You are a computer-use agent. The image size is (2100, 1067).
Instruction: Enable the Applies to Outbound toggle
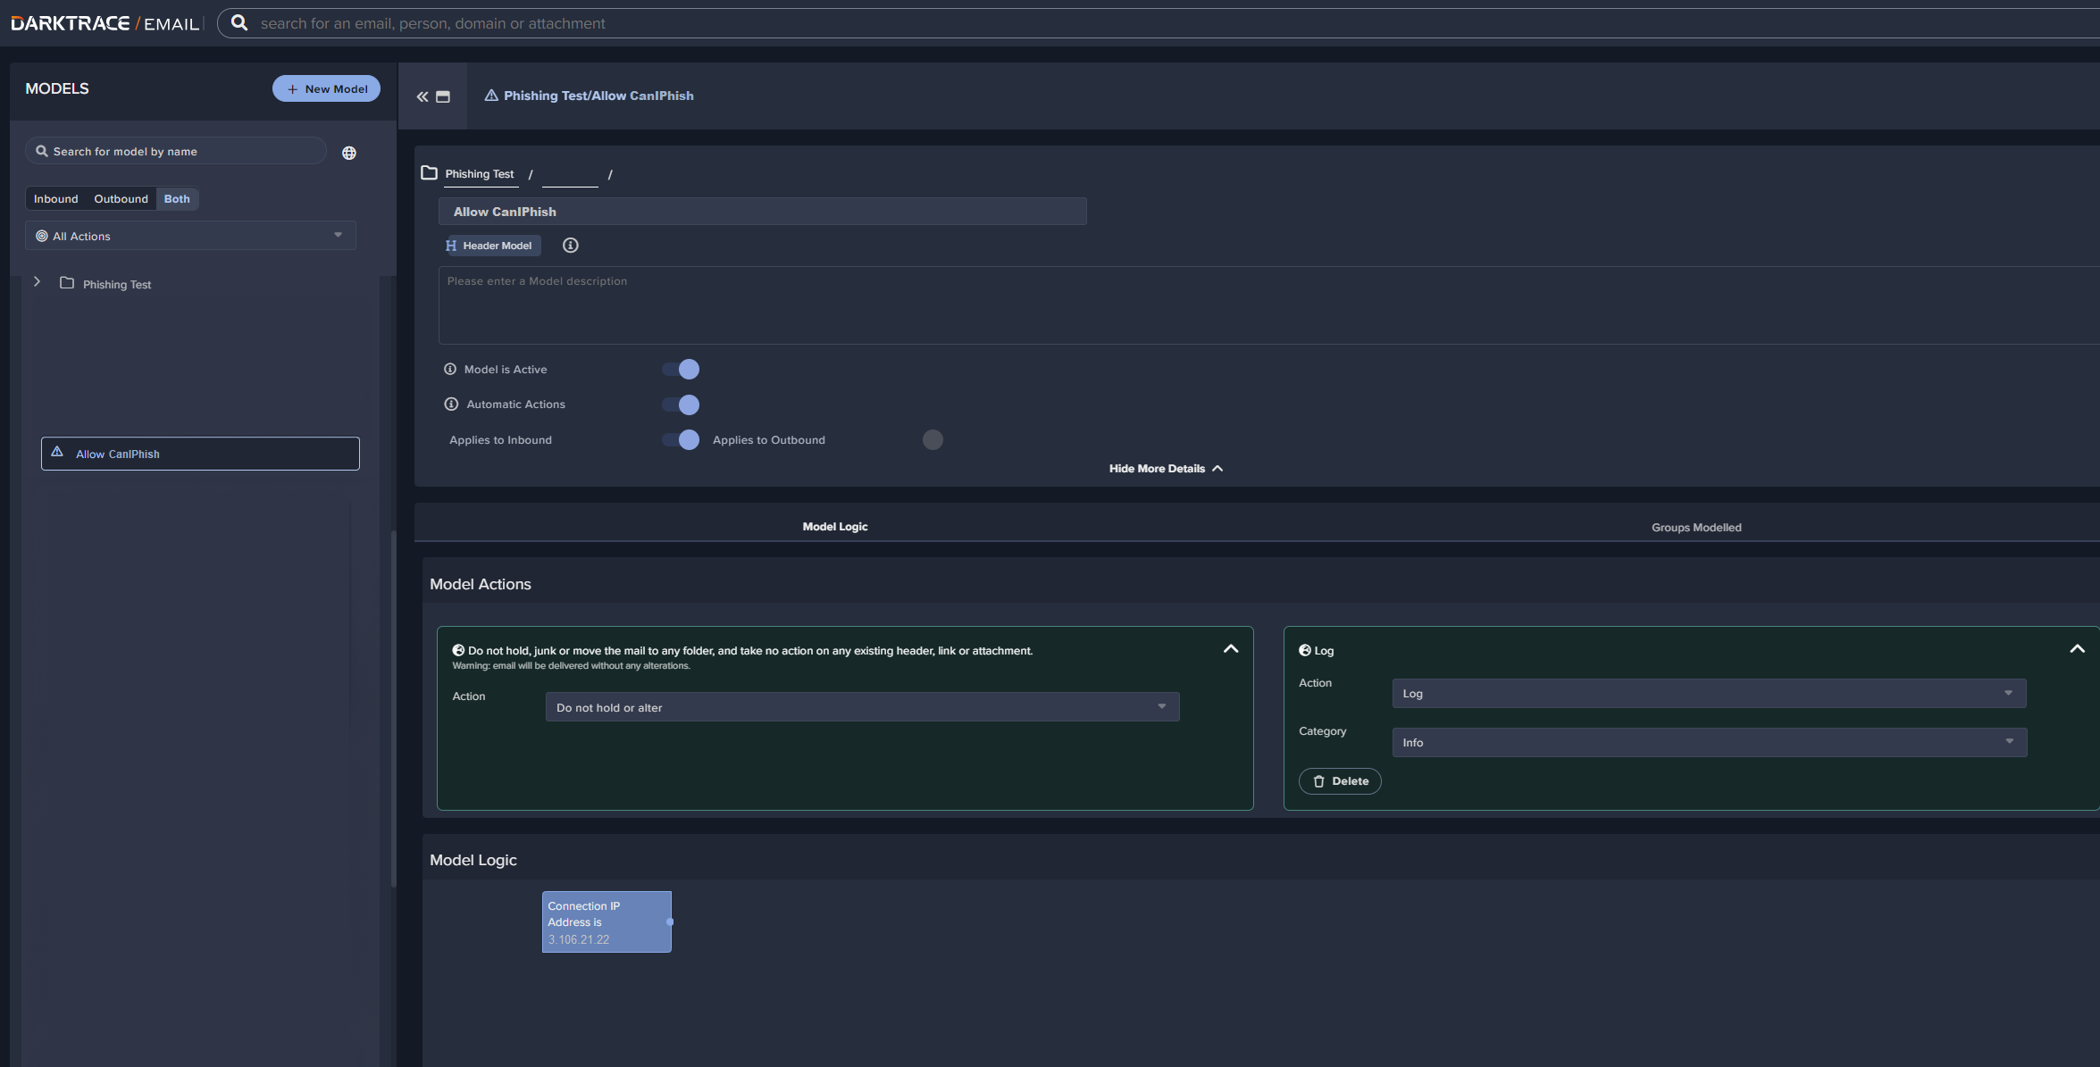(x=932, y=439)
